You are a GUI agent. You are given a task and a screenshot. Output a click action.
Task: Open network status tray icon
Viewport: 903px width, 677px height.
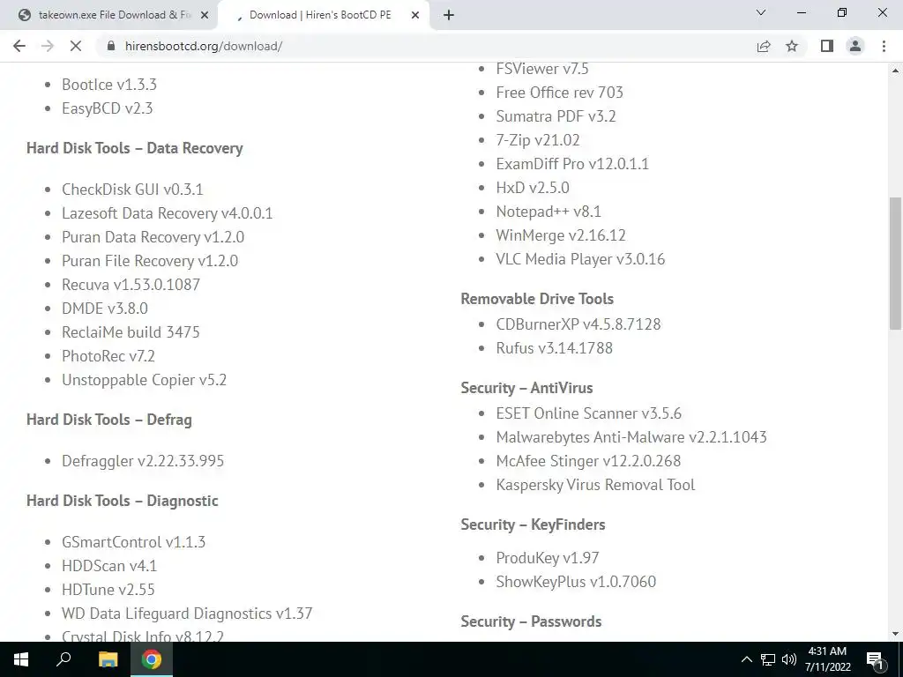(768, 659)
